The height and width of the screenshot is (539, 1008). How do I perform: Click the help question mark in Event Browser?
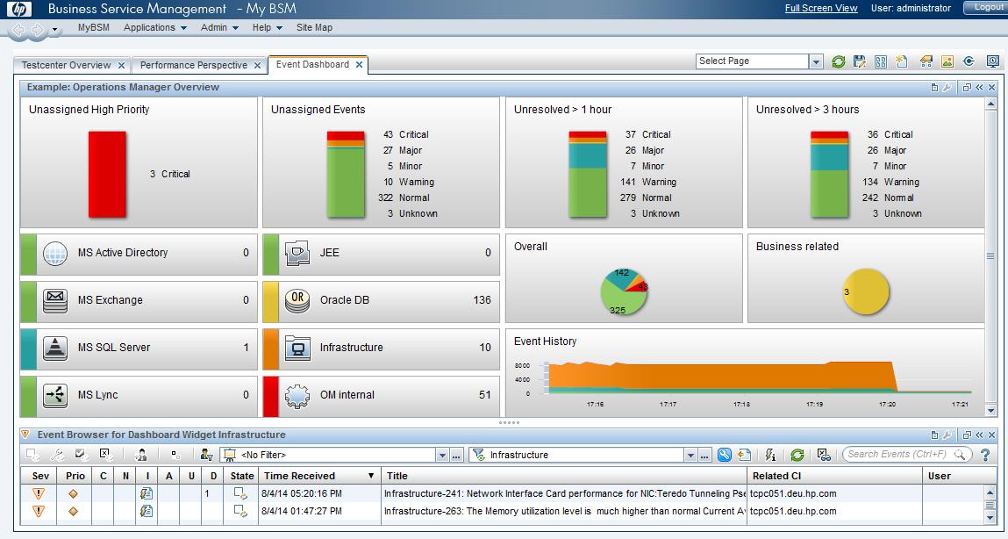tap(985, 455)
